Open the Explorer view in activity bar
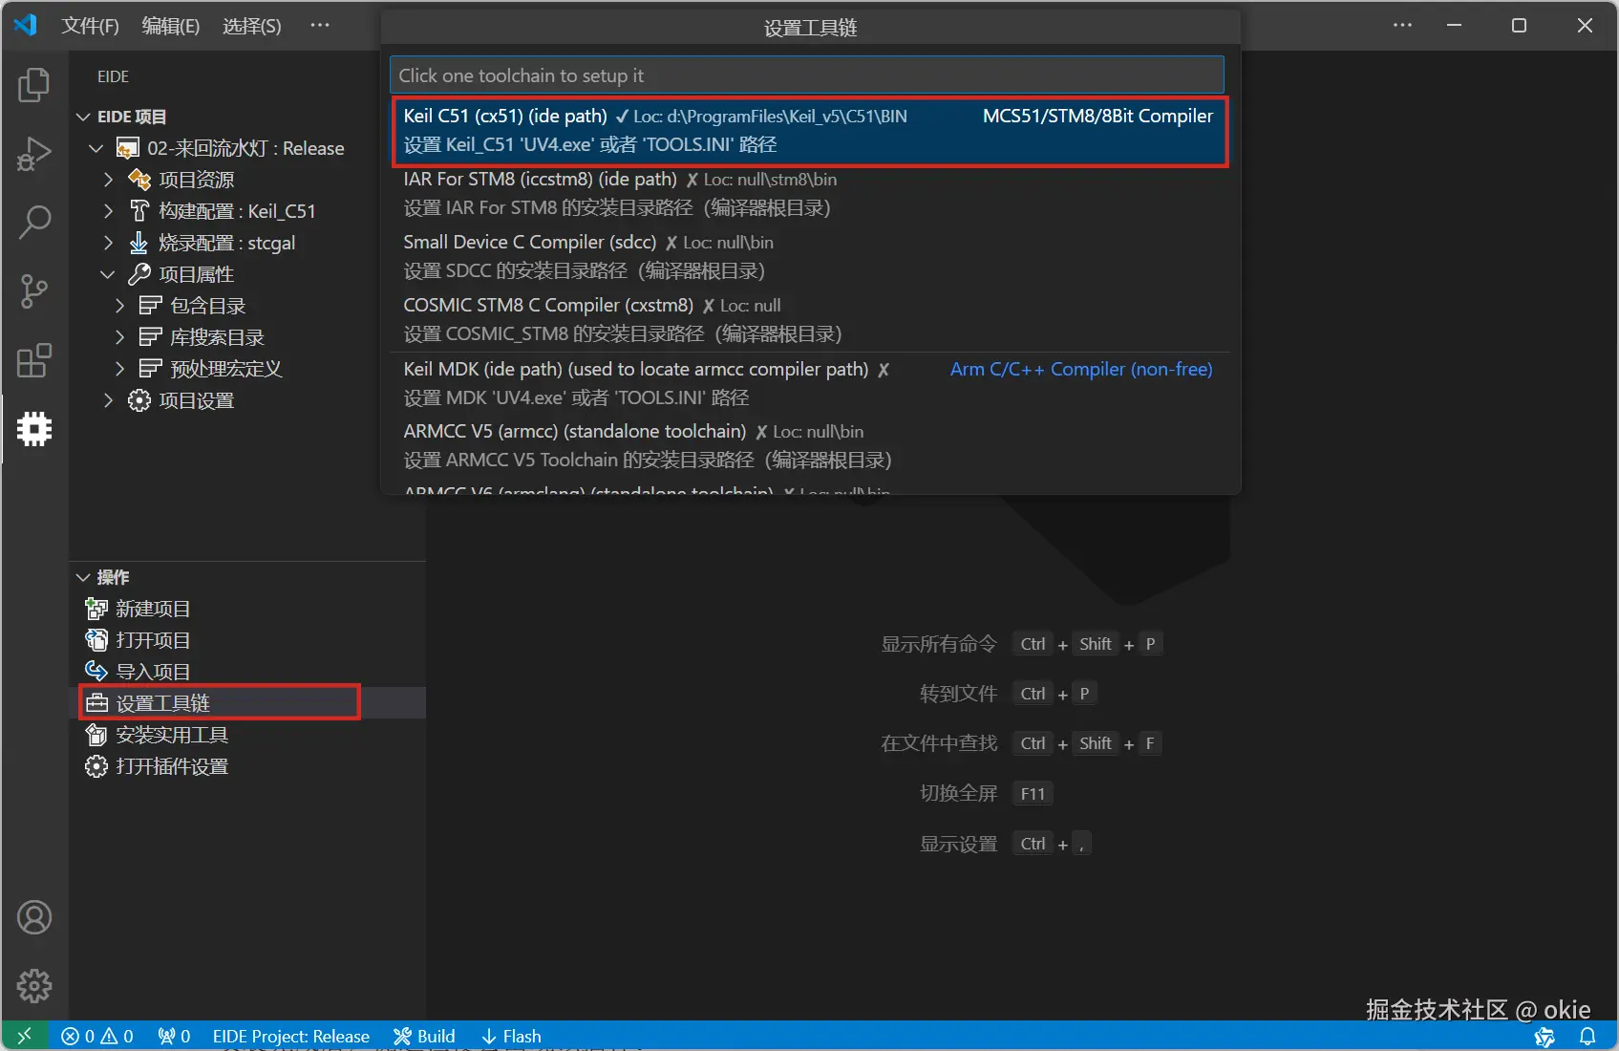 [34, 85]
